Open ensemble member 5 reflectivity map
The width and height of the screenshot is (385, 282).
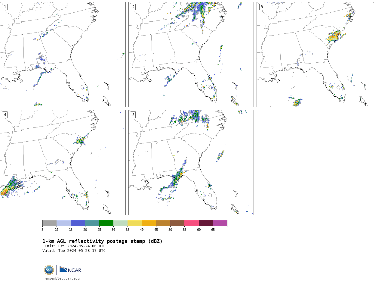[191, 162]
